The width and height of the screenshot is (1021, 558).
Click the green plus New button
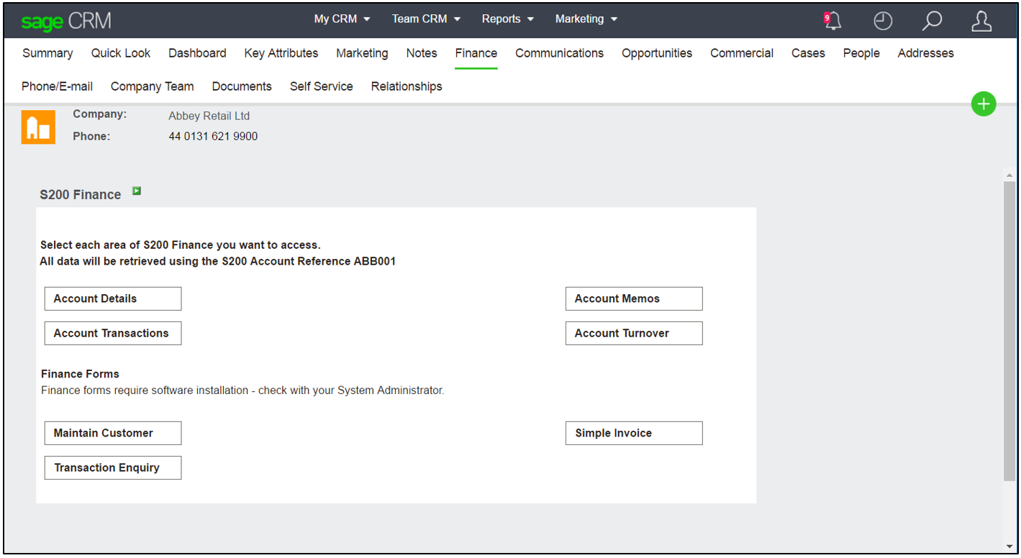pyautogui.click(x=984, y=104)
